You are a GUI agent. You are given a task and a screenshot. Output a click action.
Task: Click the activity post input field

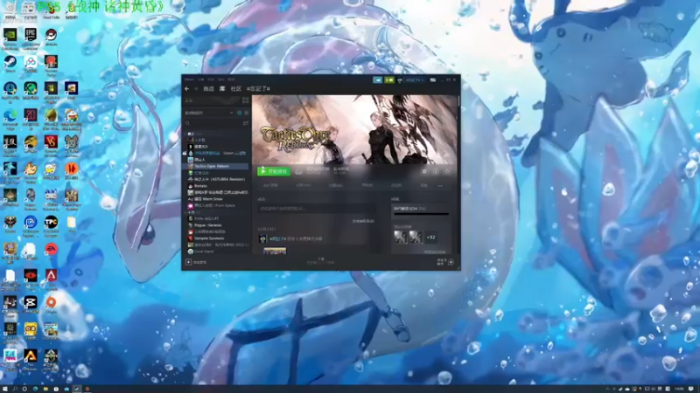click(317, 209)
